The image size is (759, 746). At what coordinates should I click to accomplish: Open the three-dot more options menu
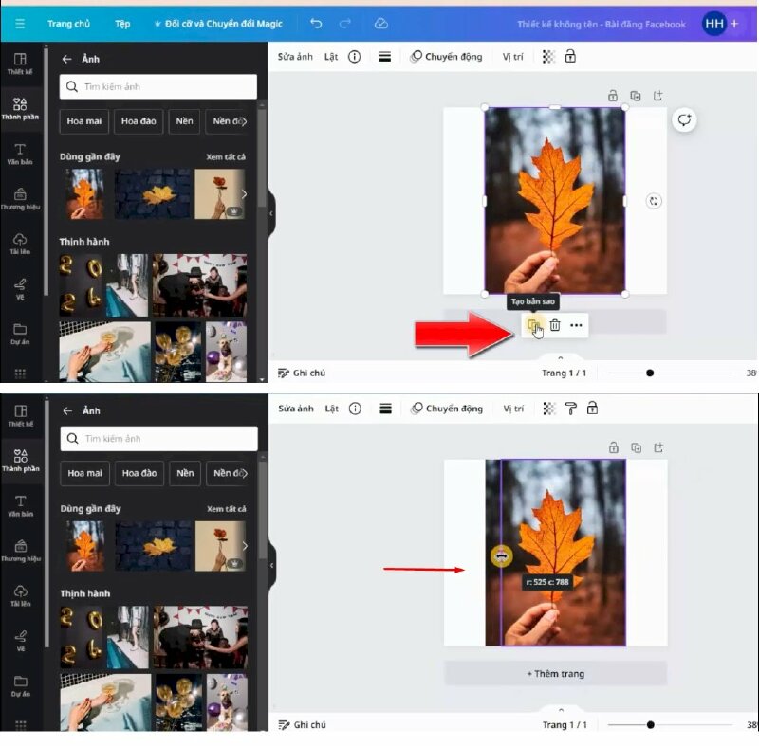[x=576, y=325]
